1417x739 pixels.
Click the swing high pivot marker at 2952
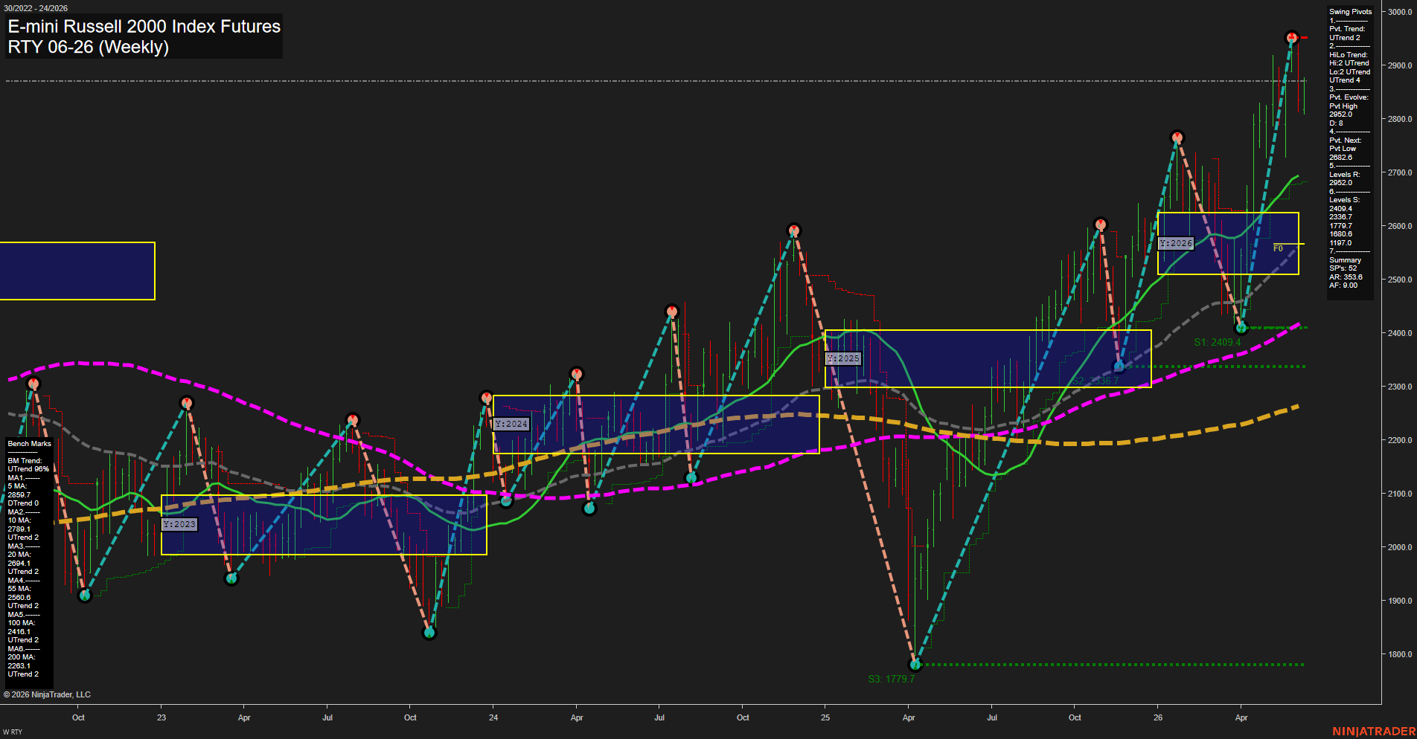(1292, 37)
